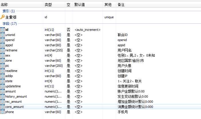The height and width of the screenshot is (119, 201).
Task: Click the column icon of openid field
Action: point(3,40)
